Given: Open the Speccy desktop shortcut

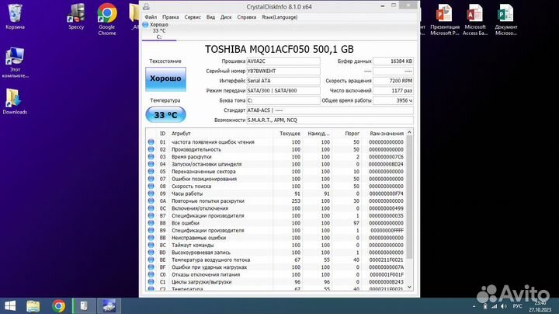Looking at the screenshot, I should click(x=76, y=16).
